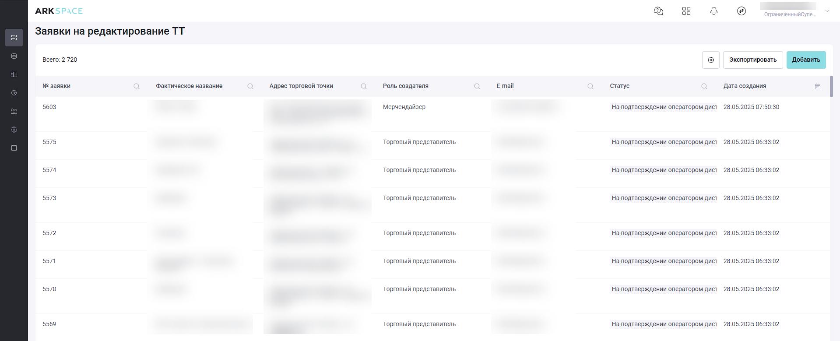
Task: Open the calendar section in sidebar
Action: point(14,148)
